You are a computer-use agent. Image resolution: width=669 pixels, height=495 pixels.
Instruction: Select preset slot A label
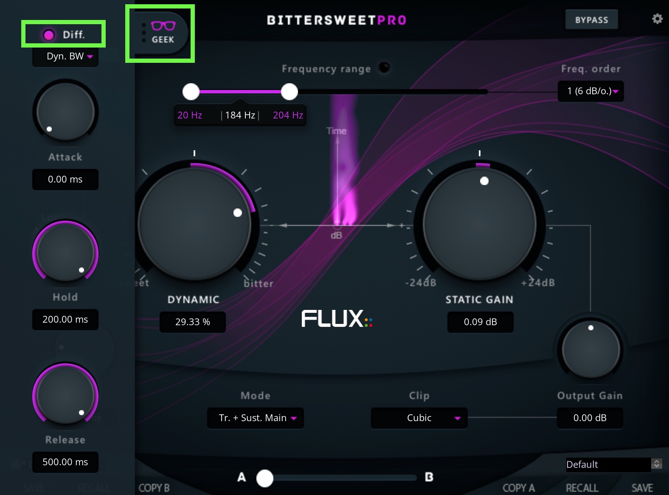click(x=242, y=477)
